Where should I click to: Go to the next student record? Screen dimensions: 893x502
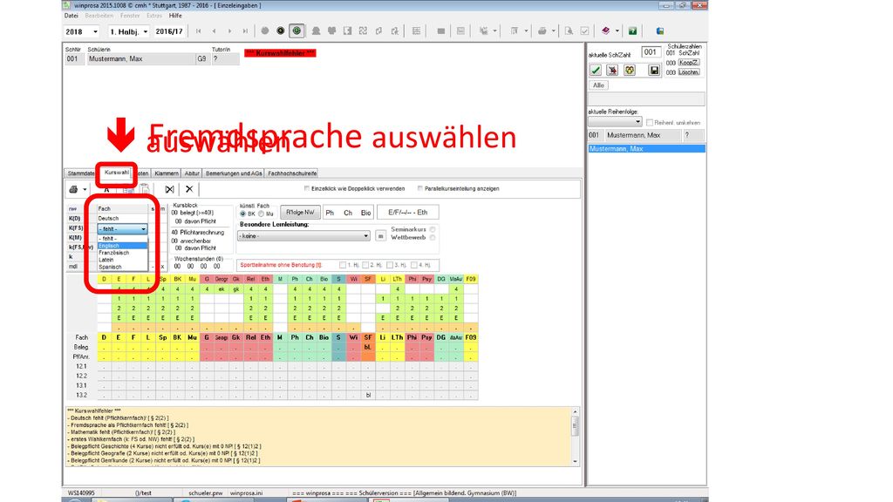click(x=229, y=31)
